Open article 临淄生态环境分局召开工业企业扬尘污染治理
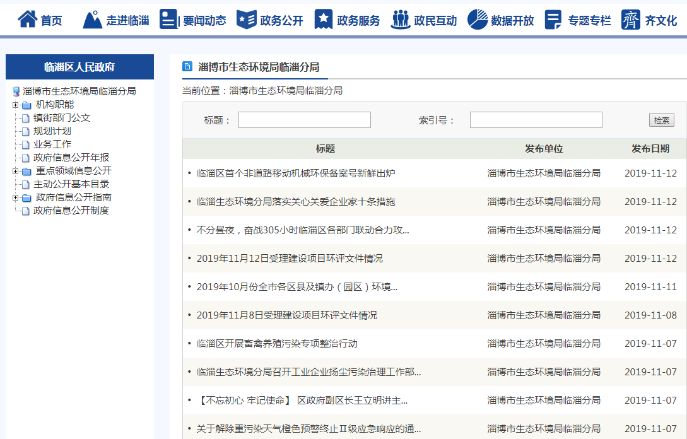Screen dimensions: 687x439 [x=309, y=372]
